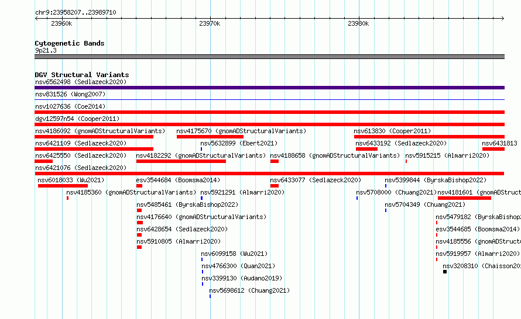Viewport: 521px width, 319px height.
Task: Click nsv6421076 (Sedlazeck2020) label
Action: pyautogui.click(x=81, y=168)
